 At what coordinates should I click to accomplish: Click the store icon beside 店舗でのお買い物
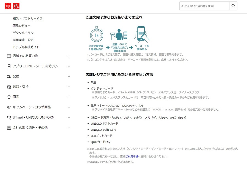click(x=9, y=56)
